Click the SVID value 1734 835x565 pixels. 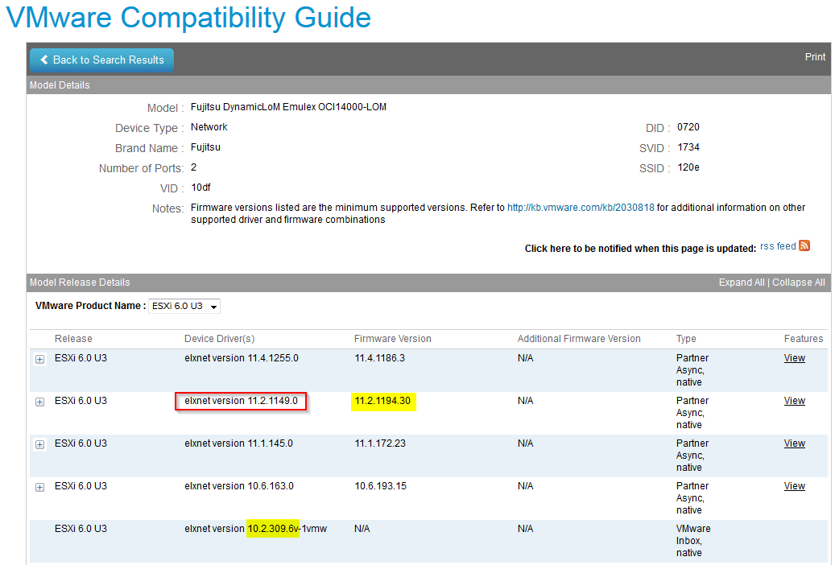pos(688,147)
